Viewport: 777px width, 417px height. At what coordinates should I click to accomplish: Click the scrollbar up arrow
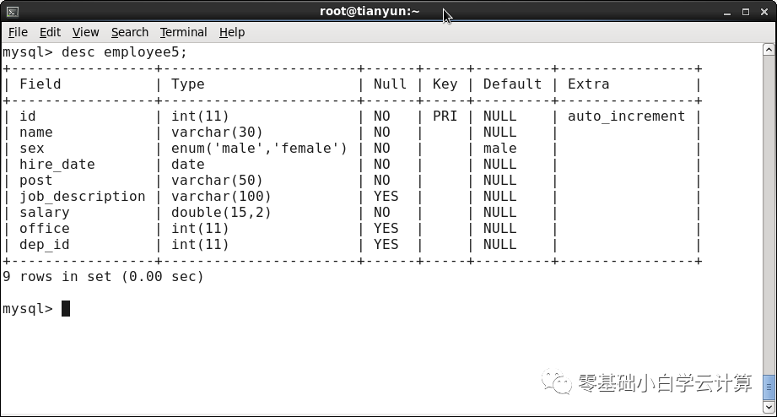[769, 50]
